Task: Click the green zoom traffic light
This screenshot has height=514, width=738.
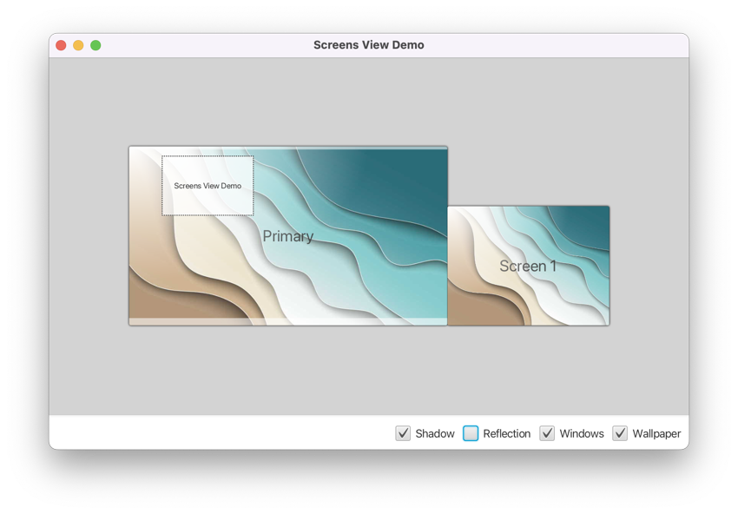Action: 96,44
